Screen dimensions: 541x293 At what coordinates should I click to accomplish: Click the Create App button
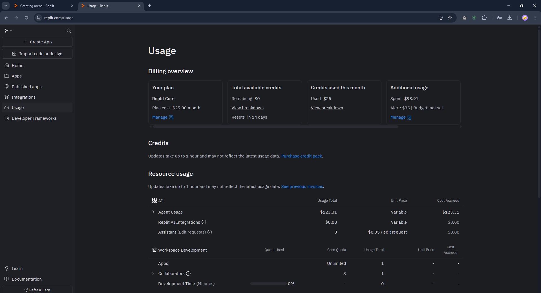click(37, 42)
